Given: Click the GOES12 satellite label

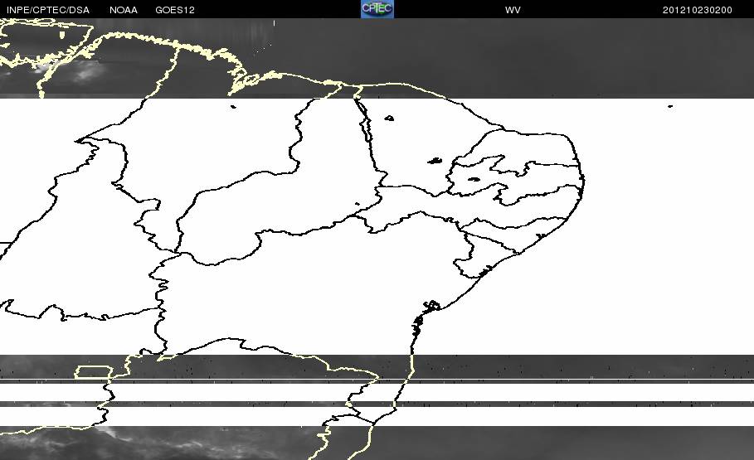Looking at the screenshot, I should 174,10.
